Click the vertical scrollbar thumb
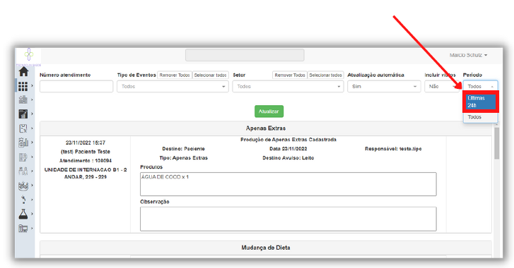This screenshot has height=268, width=514. pos(496,143)
